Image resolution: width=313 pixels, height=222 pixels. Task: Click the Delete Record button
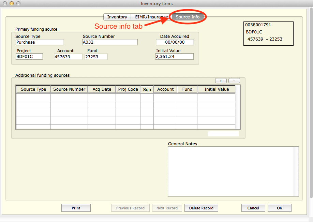click(201, 208)
